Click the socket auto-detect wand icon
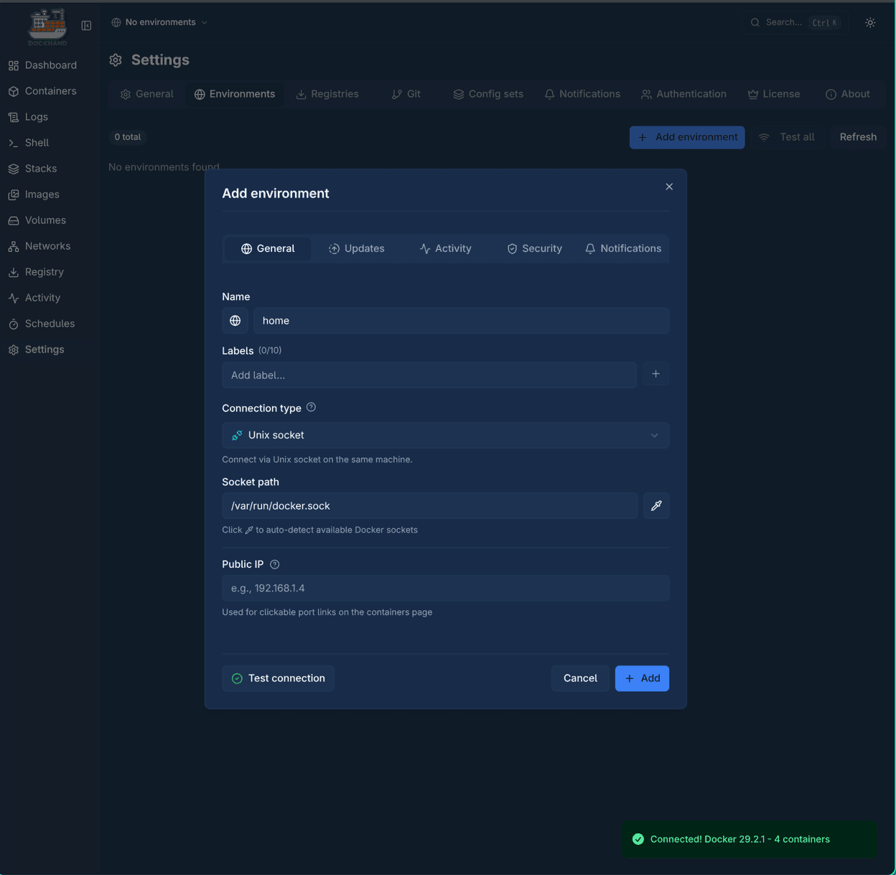 point(655,506)
